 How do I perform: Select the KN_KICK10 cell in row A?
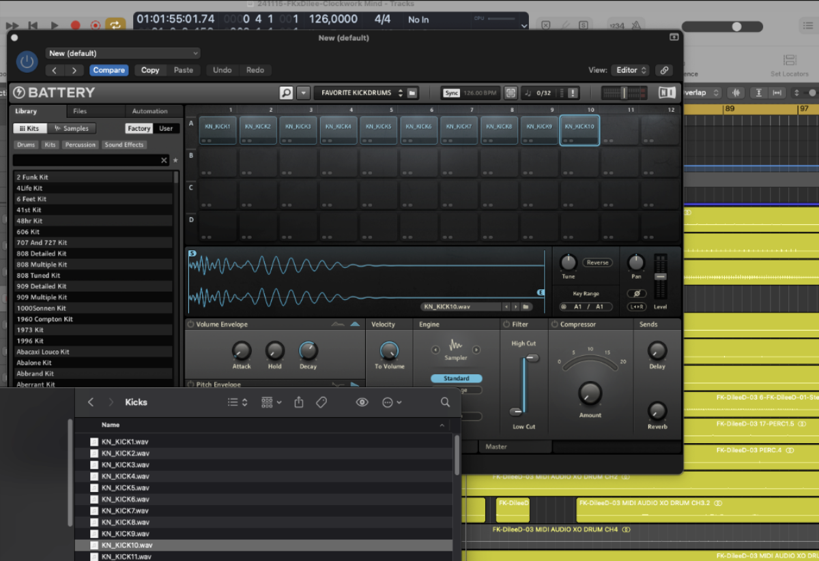[579, 130]
